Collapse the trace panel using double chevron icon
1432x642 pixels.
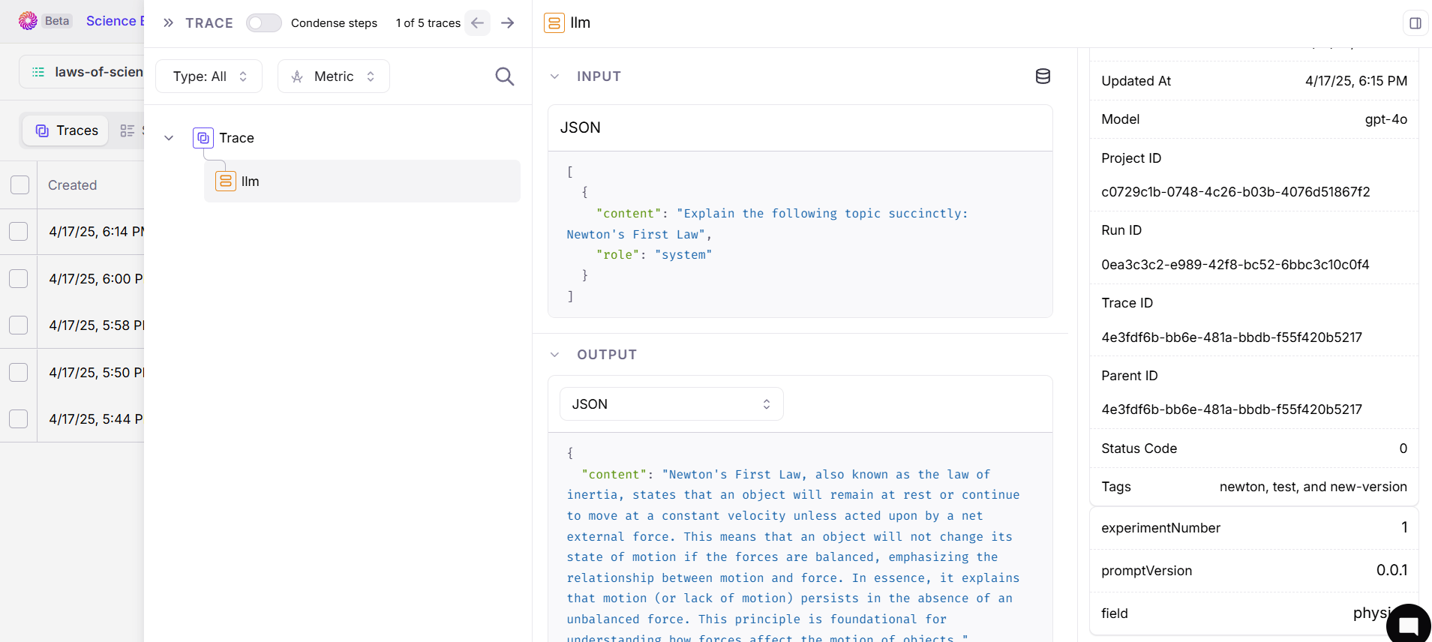(x=168, y=23)
